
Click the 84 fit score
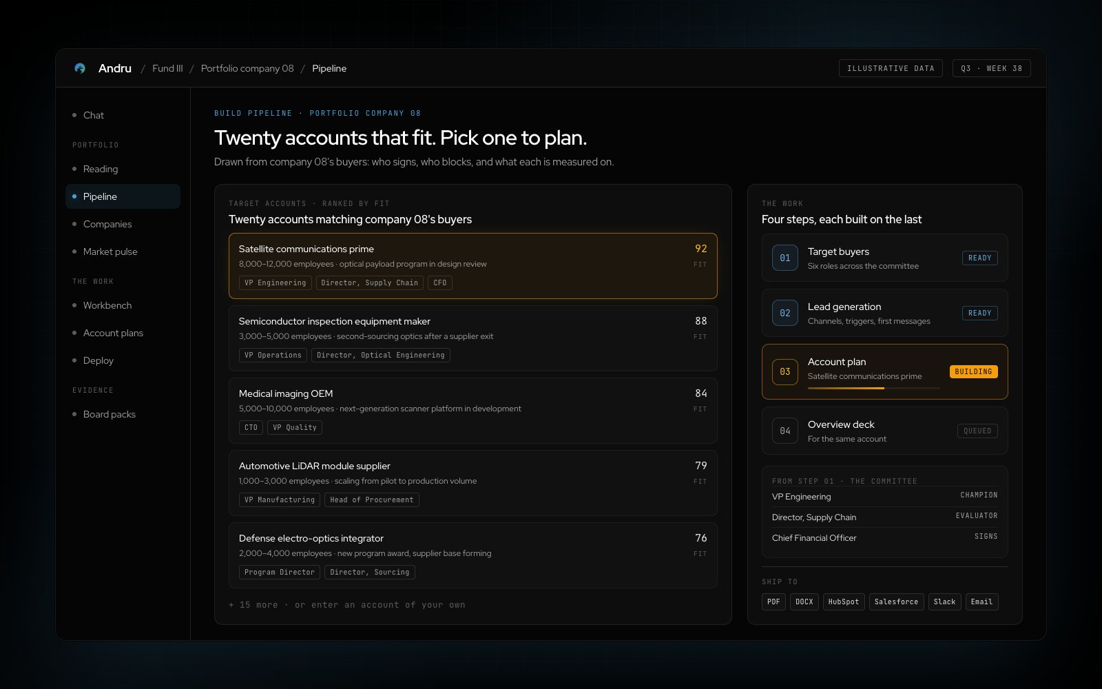tap(700, 393)
